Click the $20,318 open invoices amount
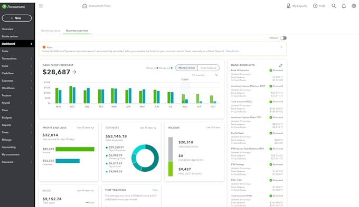Viewport: 359px width, 207px height. pos(186,142)
